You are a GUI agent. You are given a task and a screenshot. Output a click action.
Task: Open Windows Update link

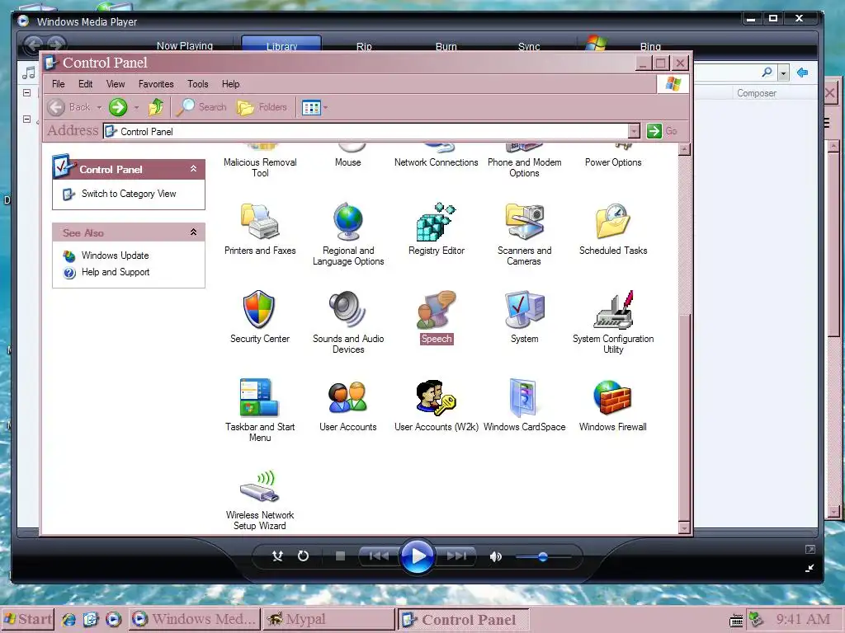pyautogui.click(x=115, y=256)
